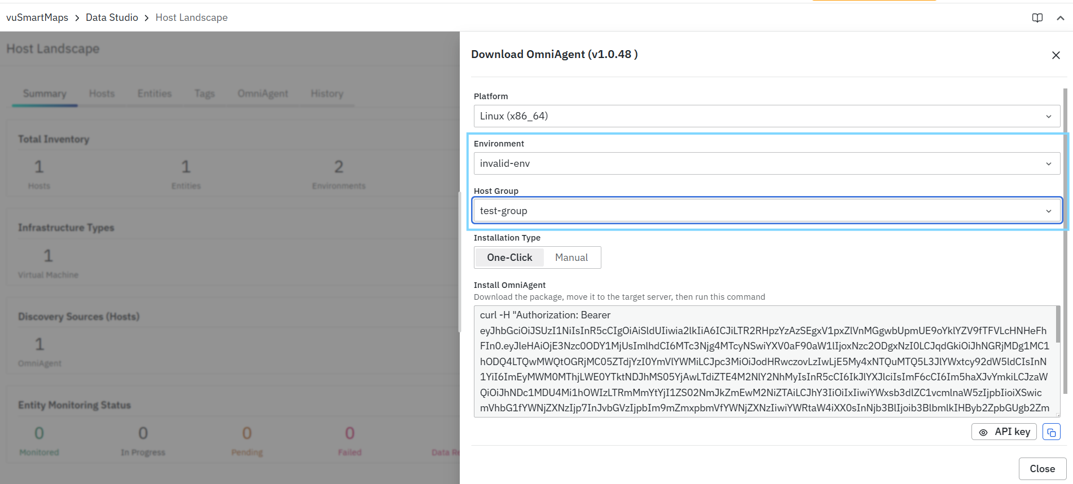
Task: Switch to the OmniAgent tab
Action: tap(263, 94)
